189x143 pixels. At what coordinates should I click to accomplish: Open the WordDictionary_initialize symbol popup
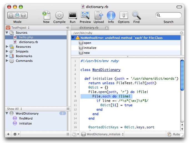point(102,134)
